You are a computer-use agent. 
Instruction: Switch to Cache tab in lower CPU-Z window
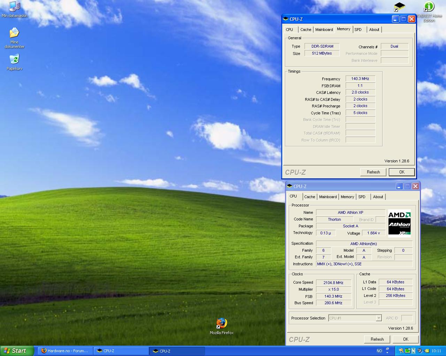point(309,197)
